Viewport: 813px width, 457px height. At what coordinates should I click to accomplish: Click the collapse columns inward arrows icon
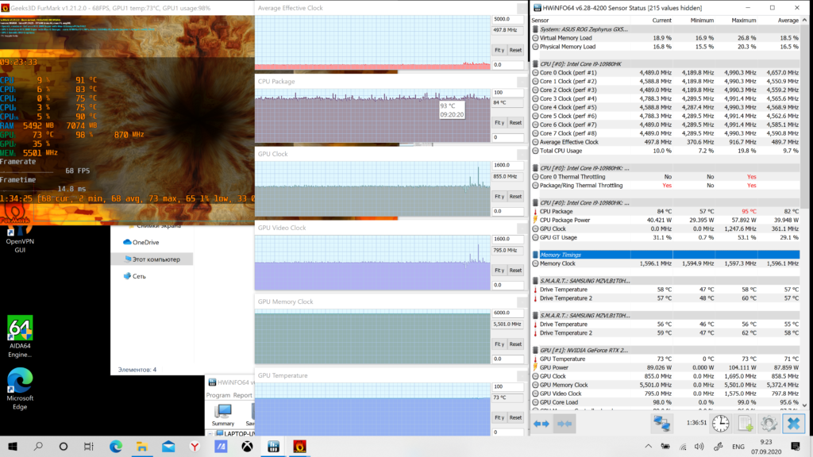564,424
